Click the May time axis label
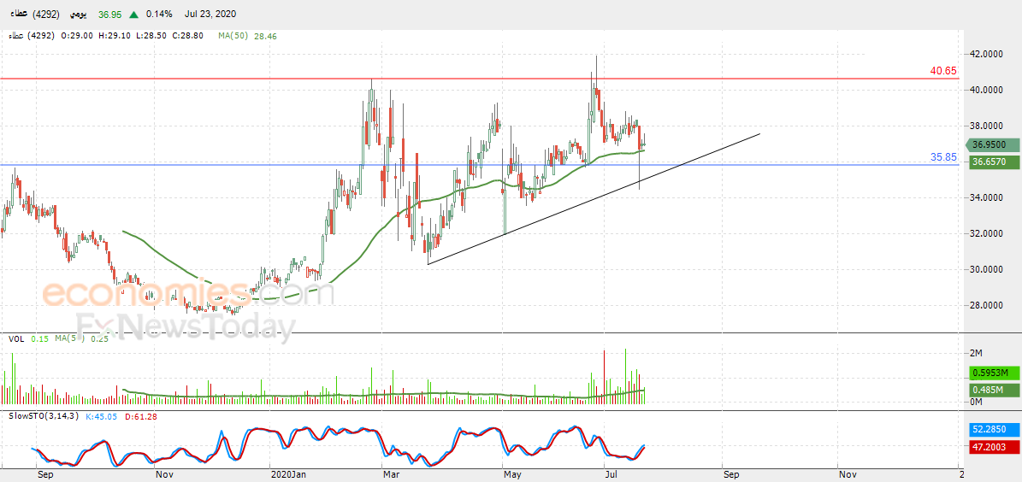 click(x=514, y=475)
